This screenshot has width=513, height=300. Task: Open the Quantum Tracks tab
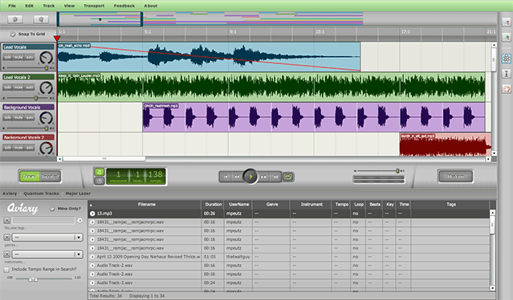pyautogui.click(x=41, y=193)
